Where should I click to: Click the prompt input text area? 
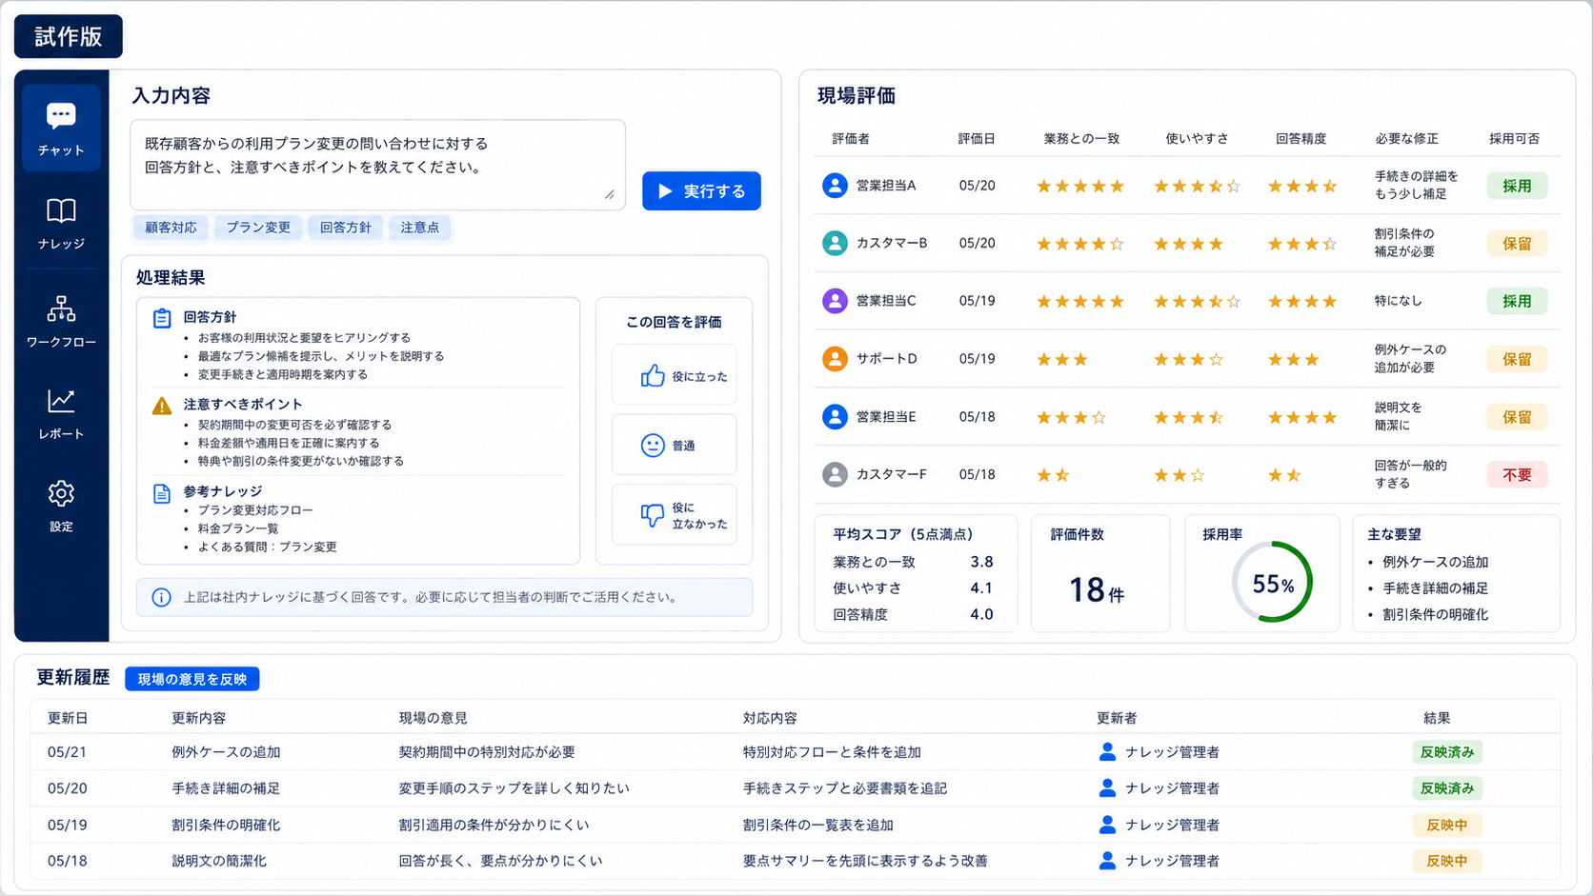(377, 165)
